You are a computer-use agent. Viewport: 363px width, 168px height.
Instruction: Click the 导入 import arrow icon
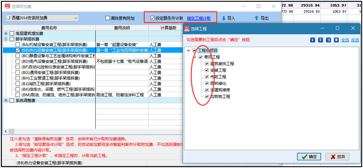224,18
